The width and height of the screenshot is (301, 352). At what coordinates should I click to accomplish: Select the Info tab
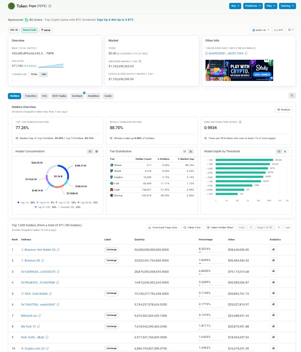coord(44,96)
